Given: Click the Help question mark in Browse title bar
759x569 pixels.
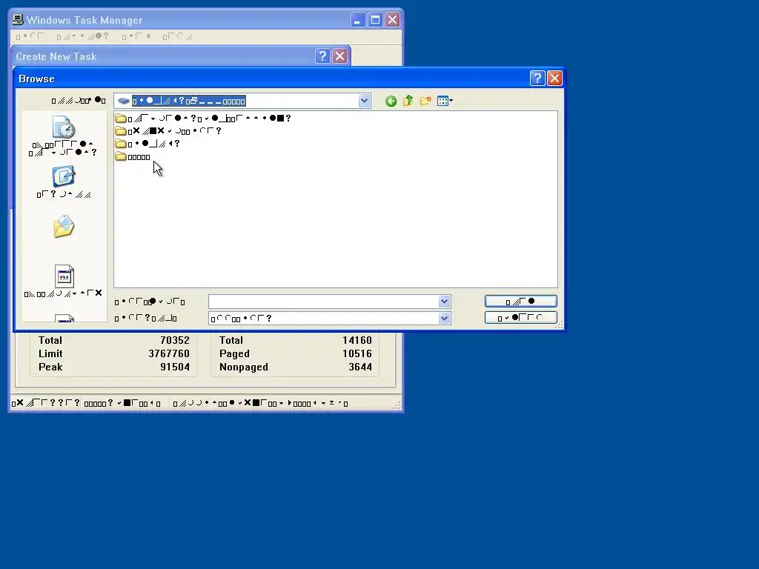Looking at the screenshot, I should coord(537,79).
